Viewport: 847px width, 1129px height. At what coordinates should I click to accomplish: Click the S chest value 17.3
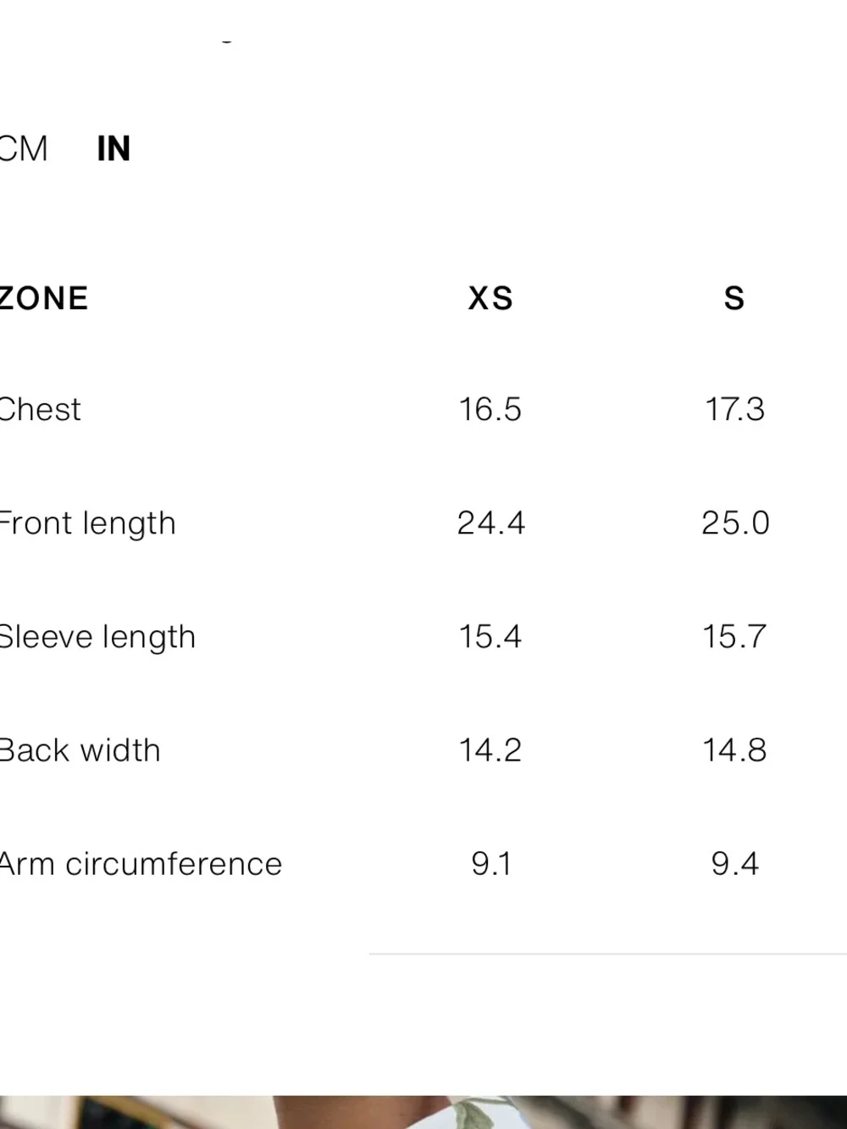(734, 410)
